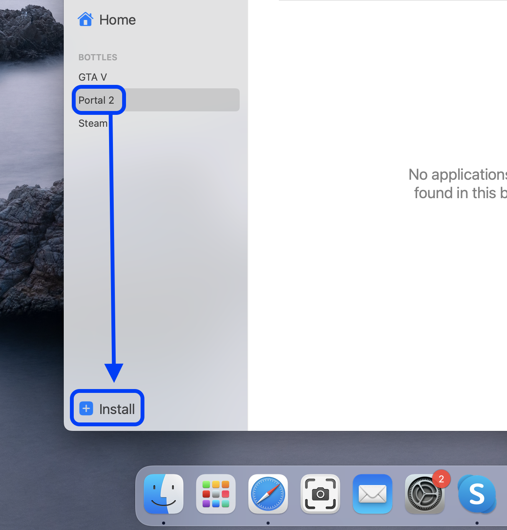The height and width of the screenshot is (530, 507).
Task: Launch Safari from the dock
Action: click(x=268, y=494)
